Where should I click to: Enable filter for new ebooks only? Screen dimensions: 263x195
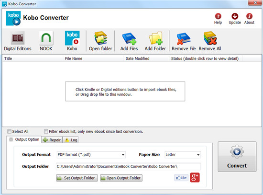(46, 131)
